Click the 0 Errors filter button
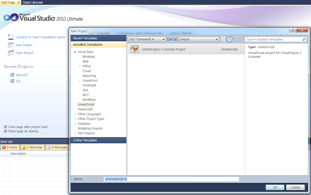311x195 pixels. click(x=10, y=147)
